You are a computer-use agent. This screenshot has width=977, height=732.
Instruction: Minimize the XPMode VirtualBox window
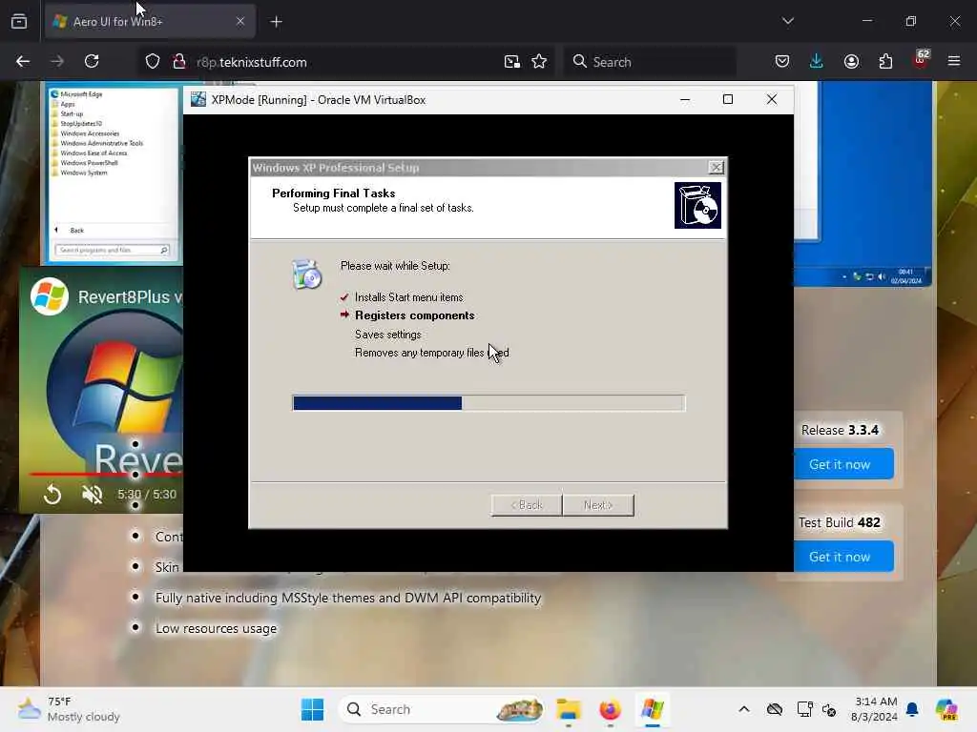coord(685,99)
